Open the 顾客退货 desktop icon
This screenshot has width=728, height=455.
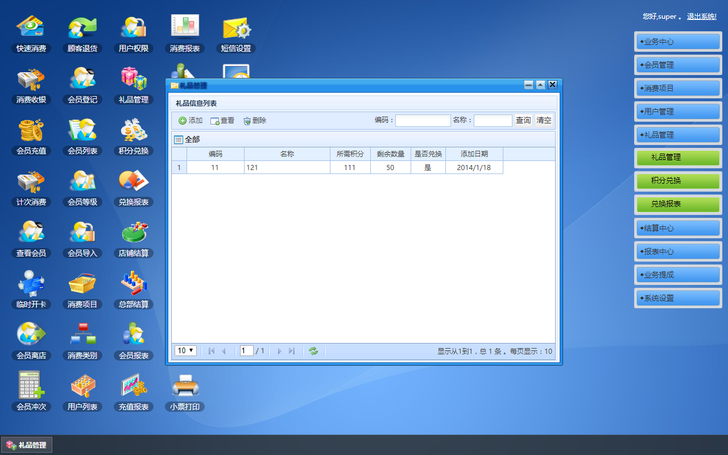(x=82, y=34)
